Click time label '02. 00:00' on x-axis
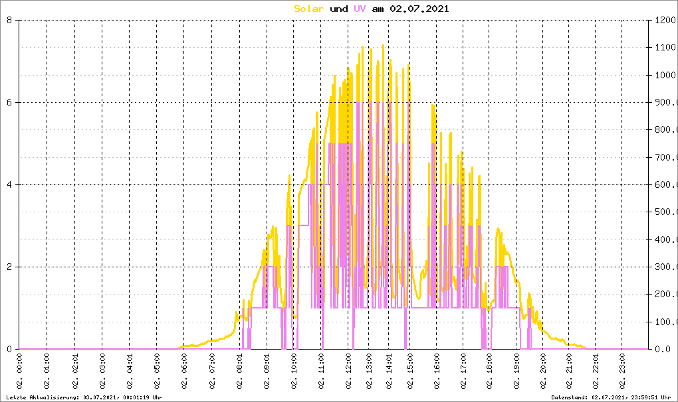This screenshot has width=678, height=402. [x=19, y=371]
